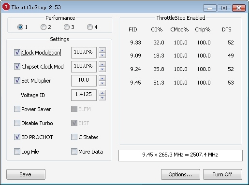249x185 pixels.
Task: Click the C0% column header
Action: pyautogui.click(x=157, y=29)
